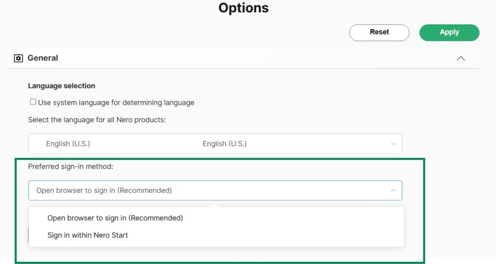Click the Use system language label text

(x=116, y=102)
